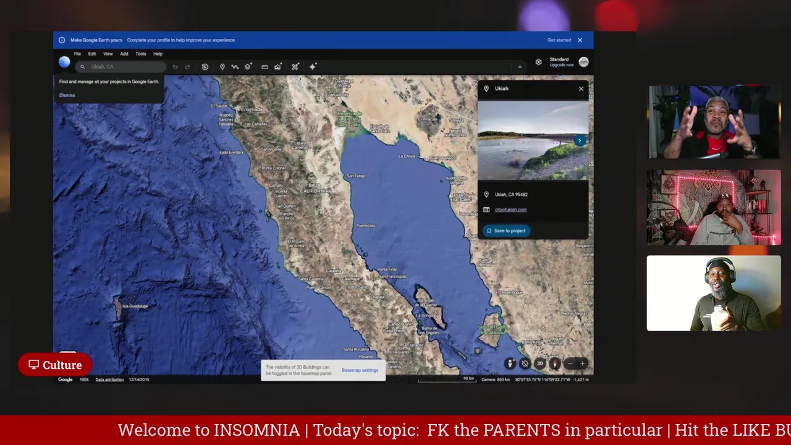
Task: Click the middle webcam feed with neon lights
Action: [x=714, y=208]
